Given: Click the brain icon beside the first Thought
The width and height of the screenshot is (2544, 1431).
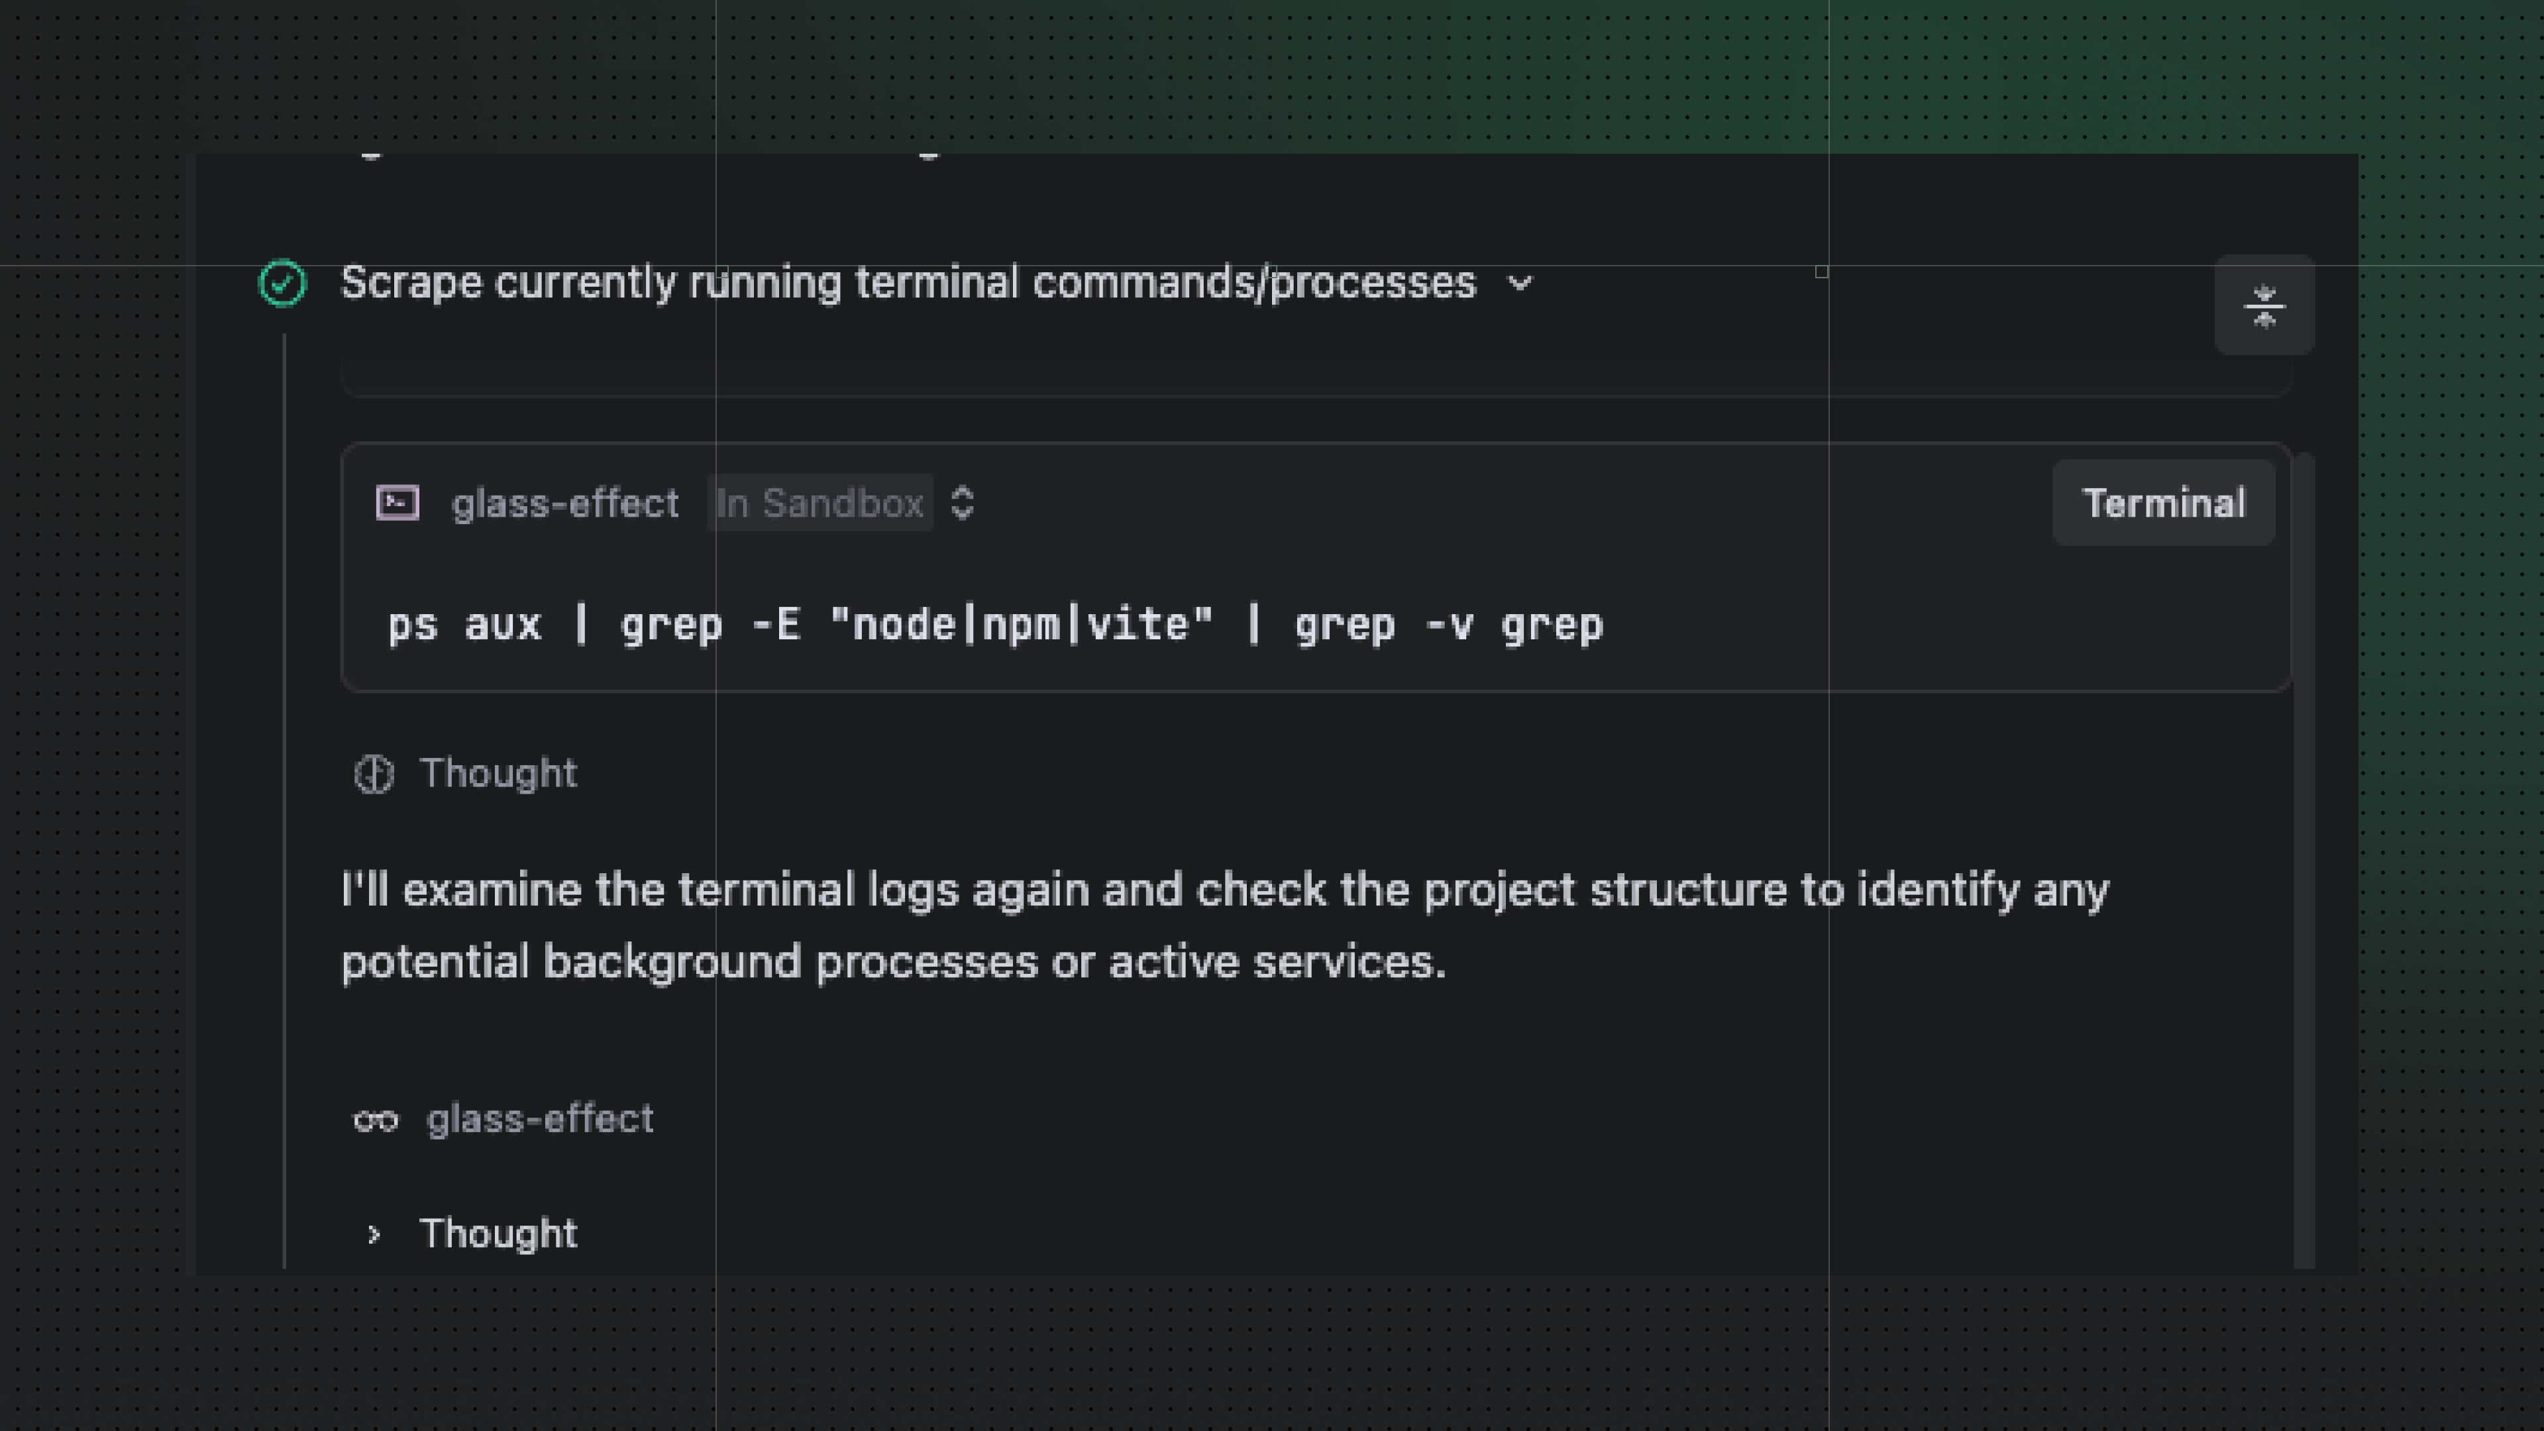Looking at the screenshot, I should 374,774.
